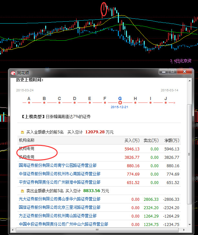Click sell amount 1264.29

pyautogui.click(x=151, y=216)
